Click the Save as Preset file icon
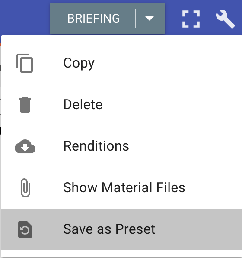242x258 pixels. pos(25,229)
